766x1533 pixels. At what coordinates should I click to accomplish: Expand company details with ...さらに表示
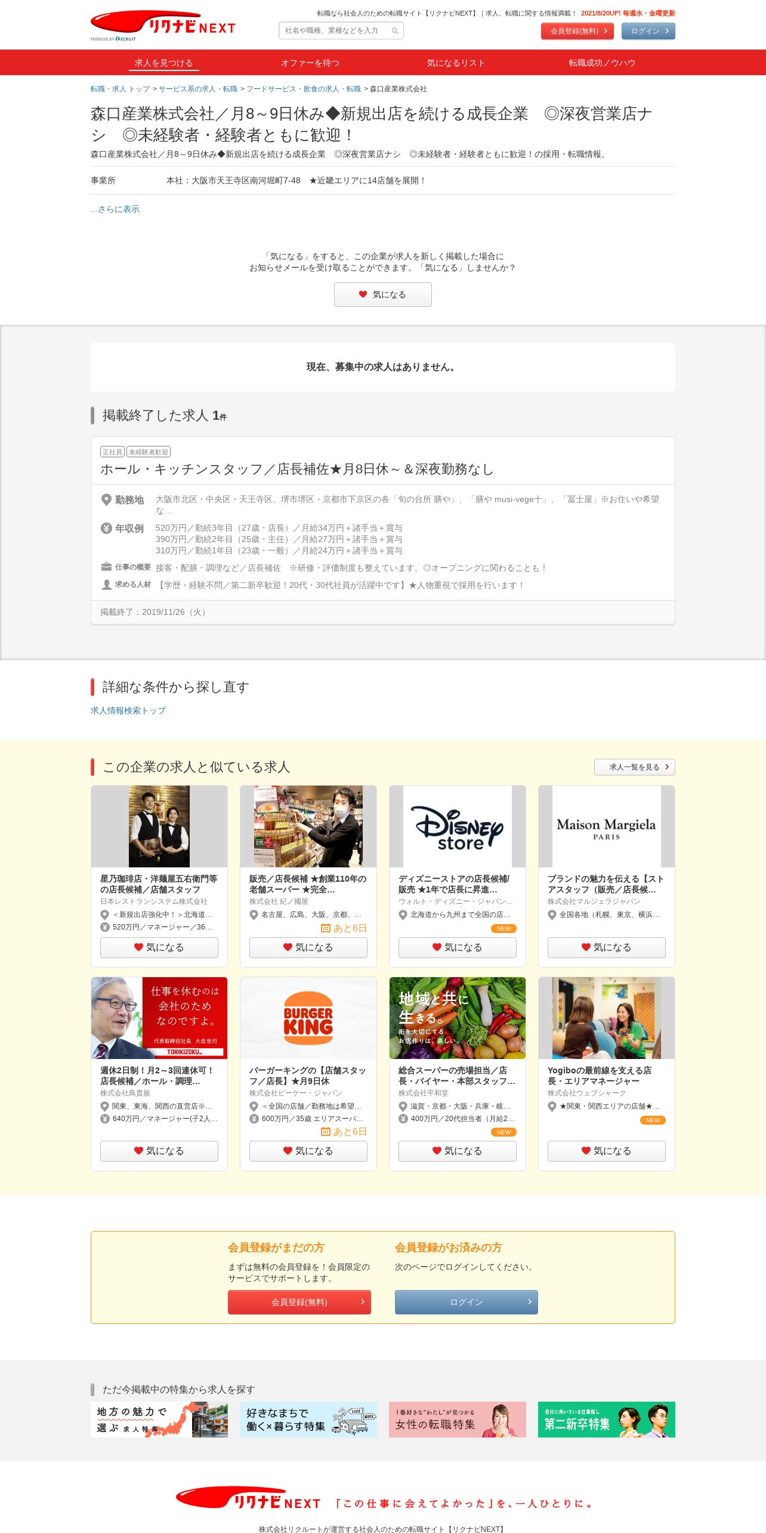click(115, 209)
